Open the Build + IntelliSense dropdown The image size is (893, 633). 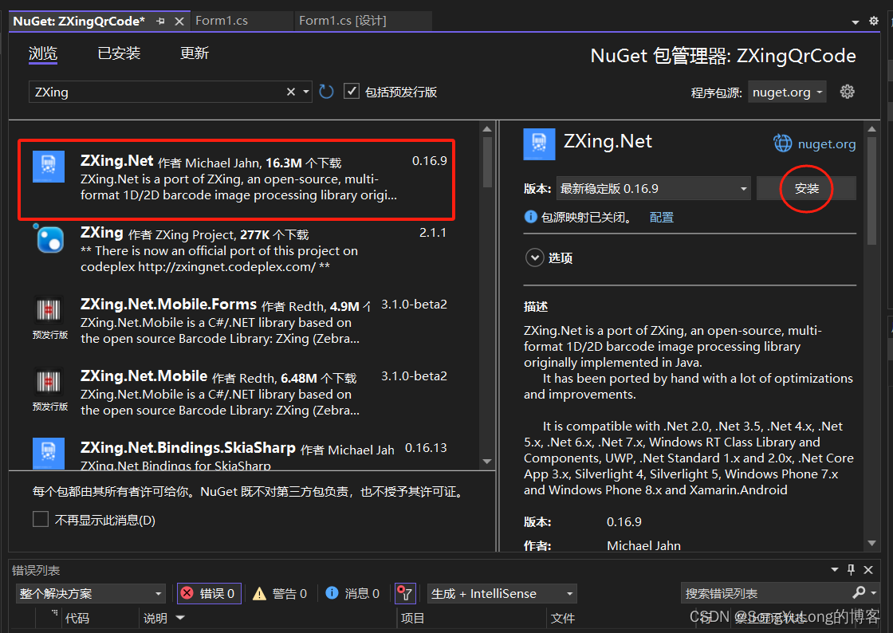coord(502,594)
